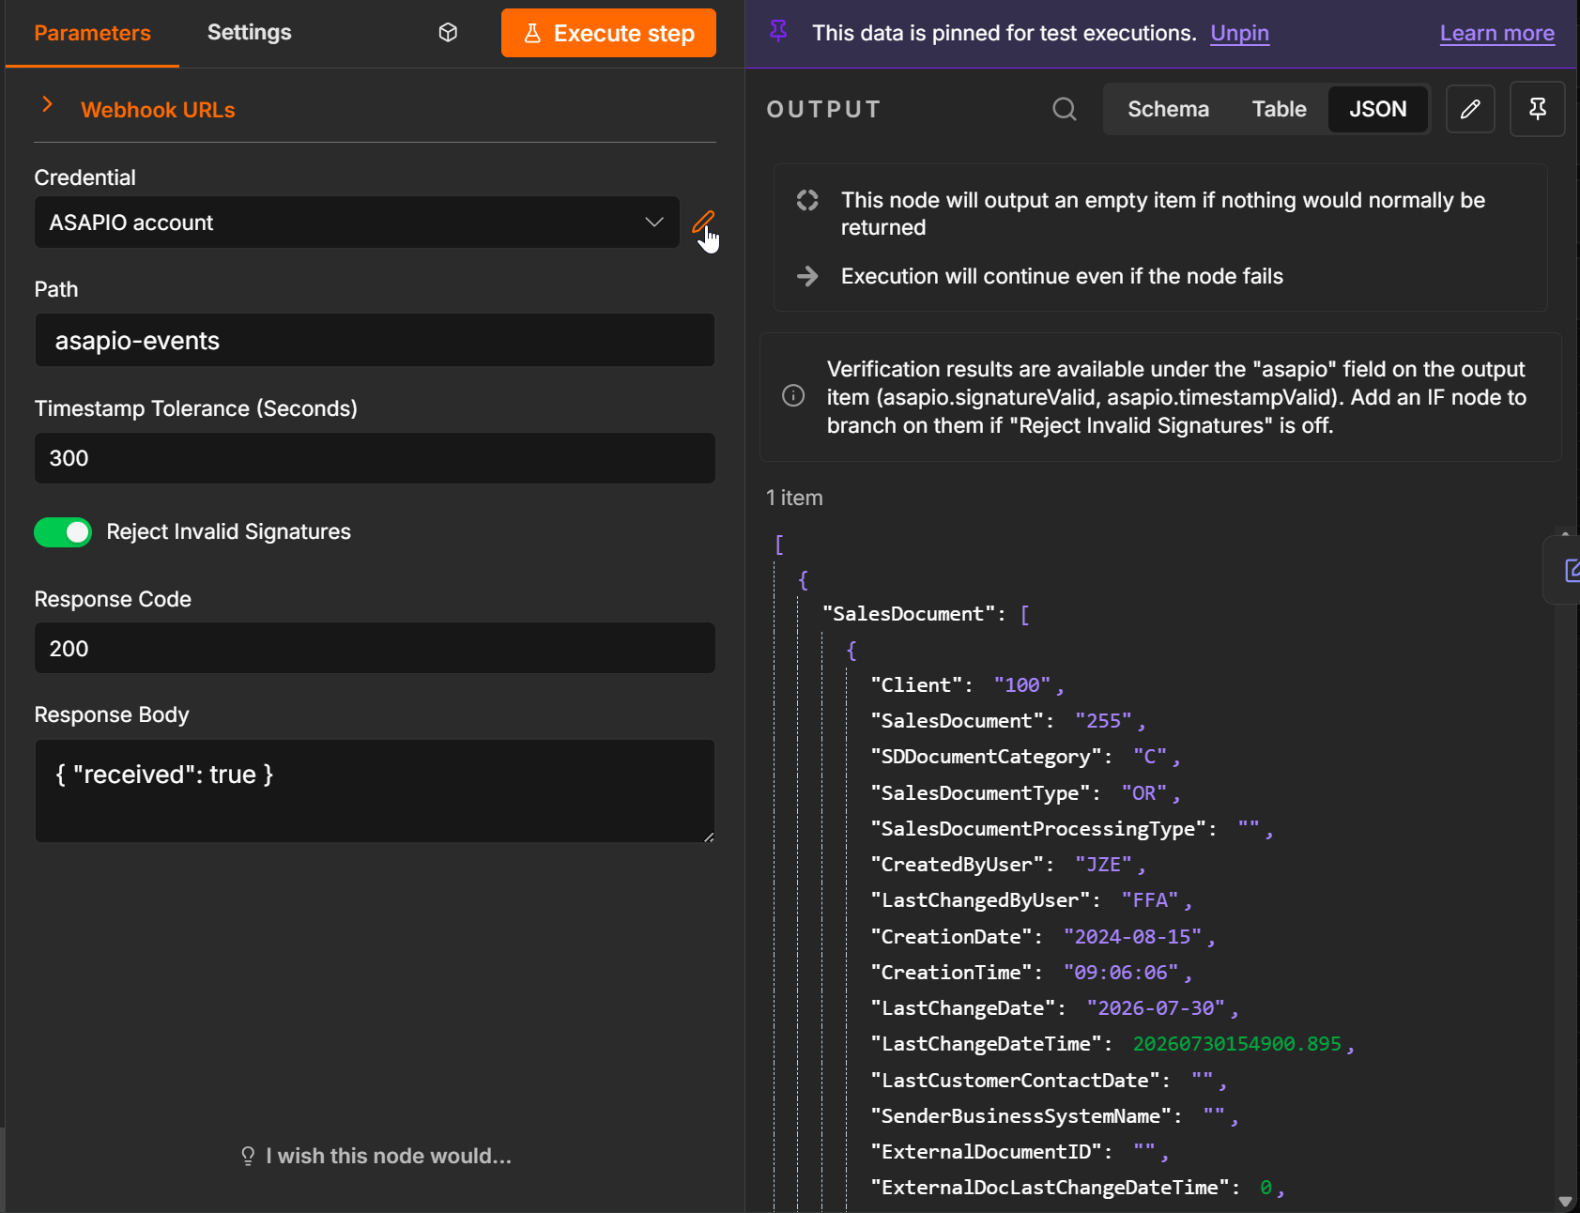Click the Credential field label
Viewport: 1580px width, 1213px height.
pos(84,177)
